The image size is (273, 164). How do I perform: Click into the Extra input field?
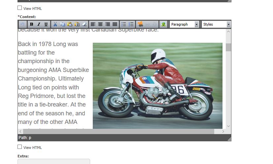tap(53, 161)
